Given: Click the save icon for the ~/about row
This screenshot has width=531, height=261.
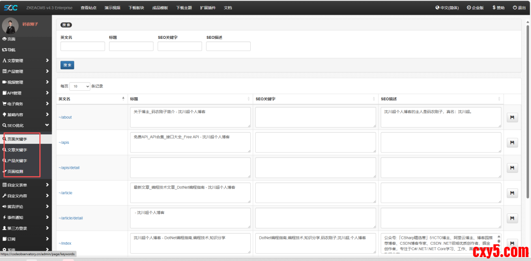Looking at the screenshot, I should tap(512, 118).
